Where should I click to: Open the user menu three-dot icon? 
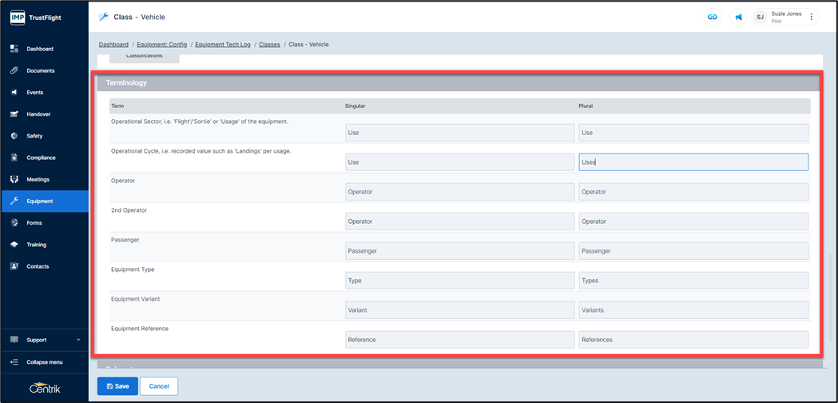click(x=812, y=17)
